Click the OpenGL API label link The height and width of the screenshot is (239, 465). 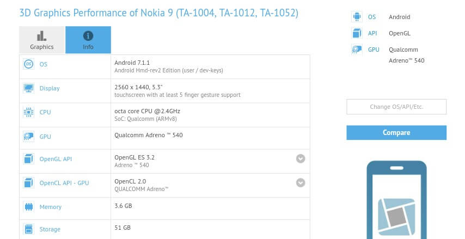click(x=56, y=159)
